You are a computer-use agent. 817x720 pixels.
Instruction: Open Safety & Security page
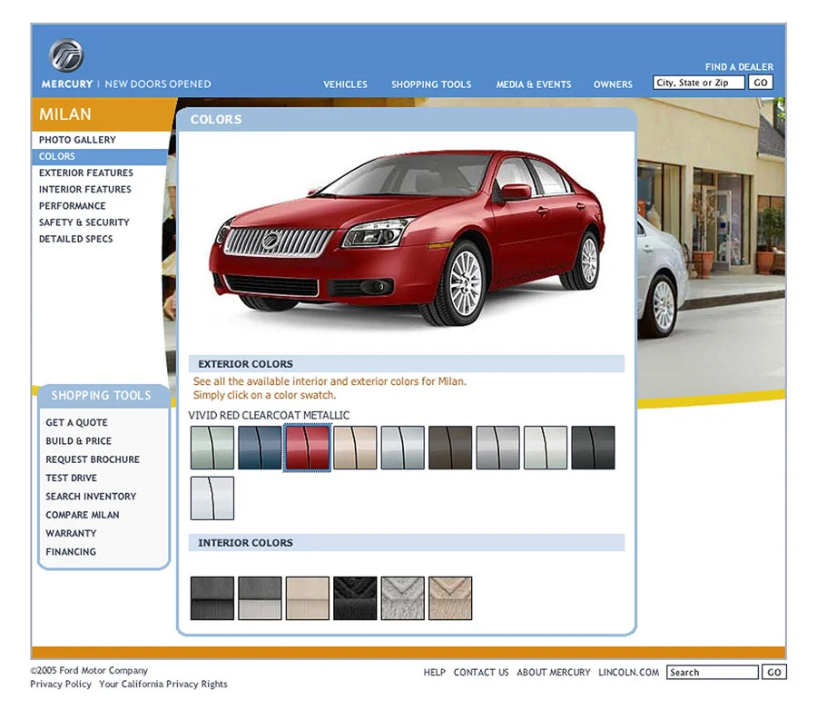[84, 222]
